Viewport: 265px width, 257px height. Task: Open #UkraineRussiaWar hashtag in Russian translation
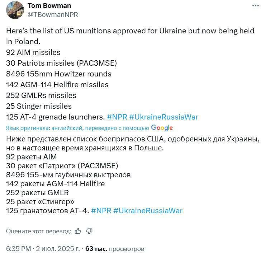pyautogui.click(x=148, y=211)
